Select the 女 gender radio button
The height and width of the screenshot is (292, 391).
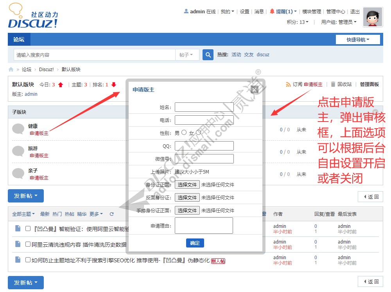pyautogui.click(x=198, y=133)
